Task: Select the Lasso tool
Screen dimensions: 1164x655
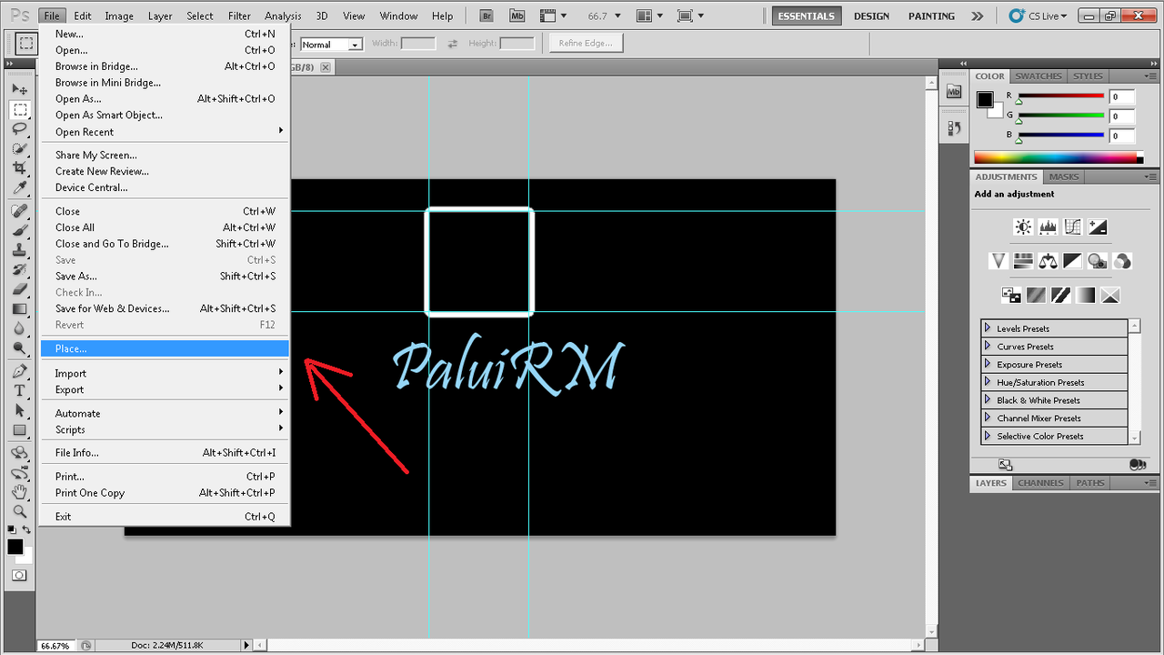Action: coord(19,129)
